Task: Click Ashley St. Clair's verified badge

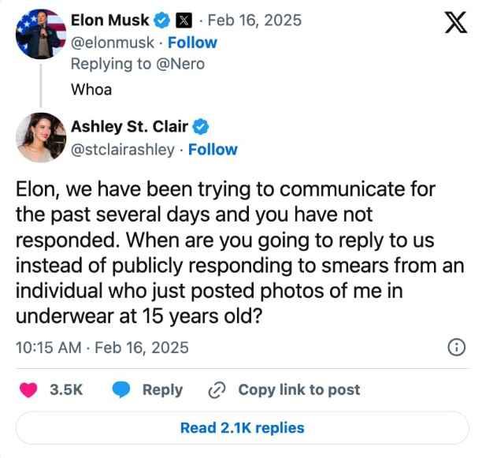Action: pos(201,128)
